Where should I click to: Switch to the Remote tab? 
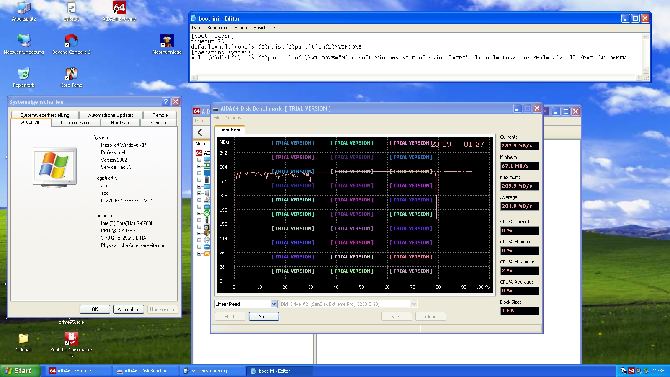pos(160,115)
